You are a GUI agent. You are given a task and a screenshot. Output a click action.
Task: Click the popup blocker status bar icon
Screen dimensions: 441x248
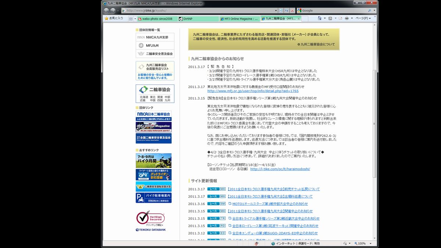tap(257, 243)
